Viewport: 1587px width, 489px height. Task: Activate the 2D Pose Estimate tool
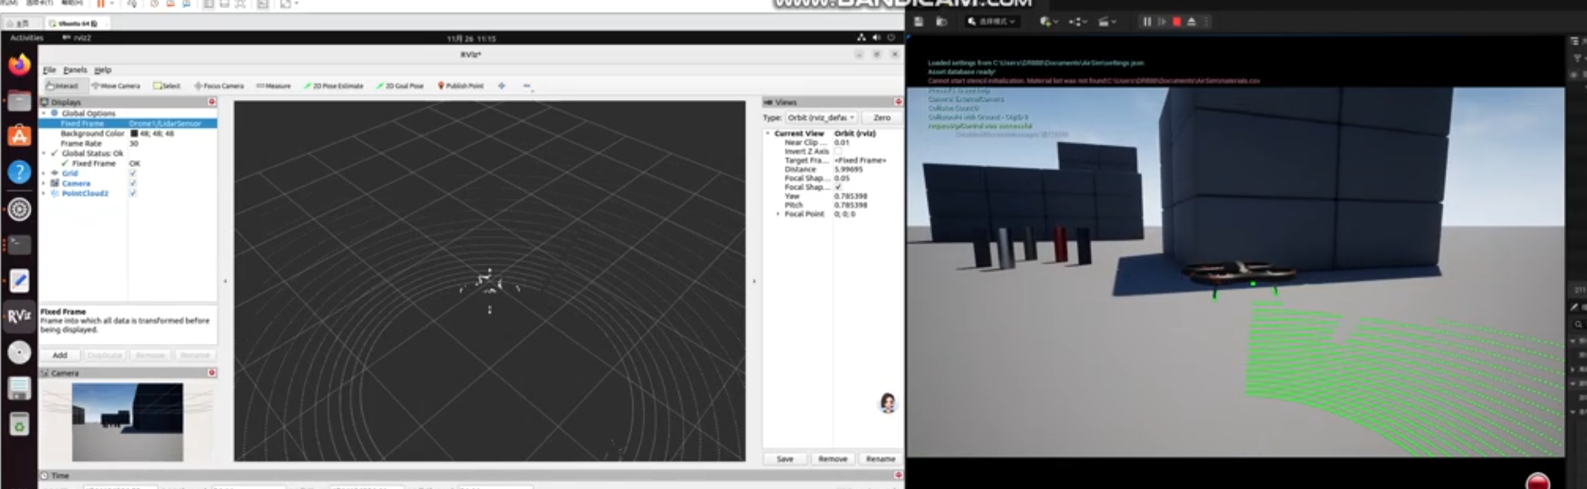333,86
